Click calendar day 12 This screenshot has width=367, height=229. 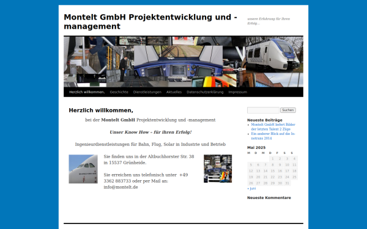pyautogui.click(x=251, y=171)
